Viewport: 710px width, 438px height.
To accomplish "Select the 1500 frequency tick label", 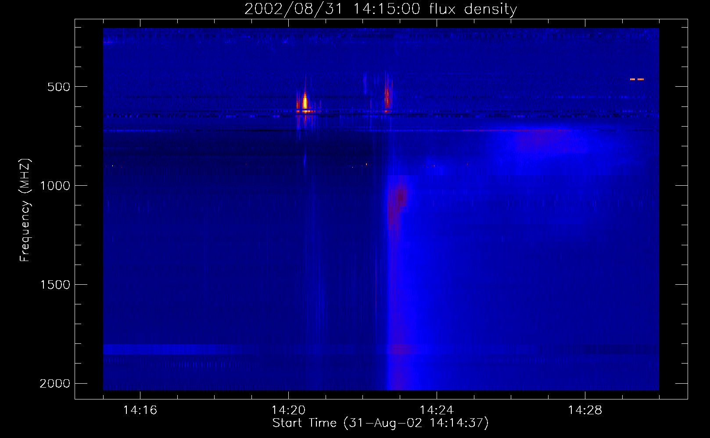I will (55, 285).
